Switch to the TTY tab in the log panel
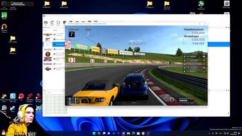Viewport: 242px width, 136px height. click(50, 93)
